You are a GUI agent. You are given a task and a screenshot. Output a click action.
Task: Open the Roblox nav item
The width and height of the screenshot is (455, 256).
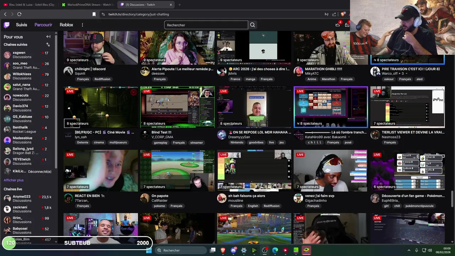pos(66,25)
